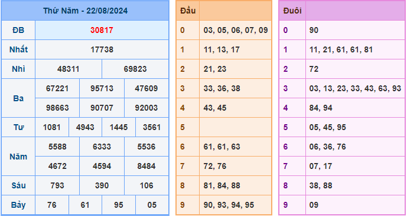Select the Đuôi list '07, 17'

pyautogui.click(x=321, y=166)
